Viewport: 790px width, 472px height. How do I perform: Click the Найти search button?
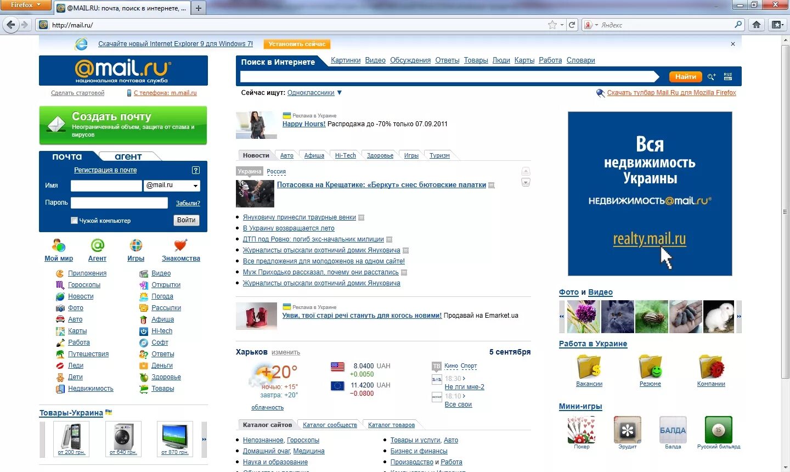click(686, 77)
